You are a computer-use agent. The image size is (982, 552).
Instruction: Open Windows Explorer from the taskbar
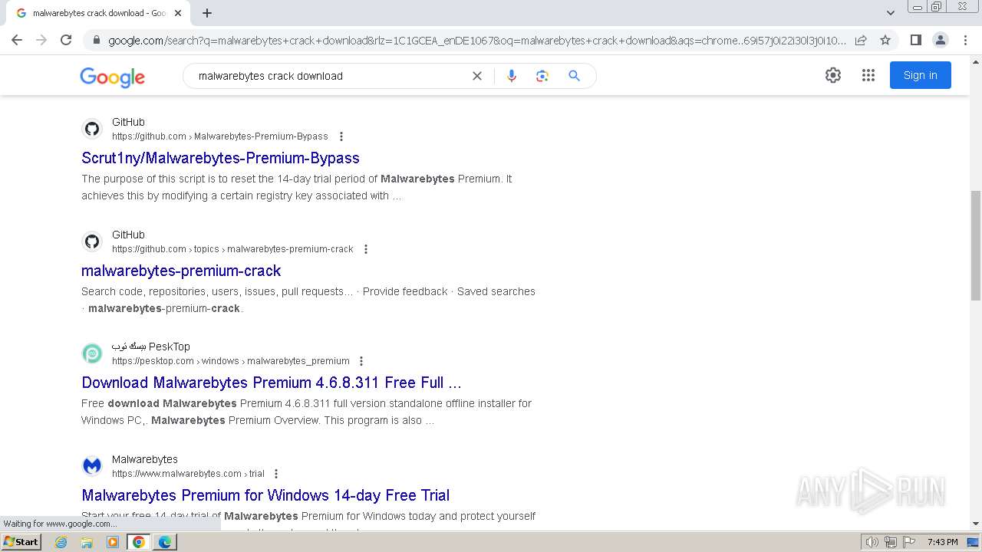[87, 542]
